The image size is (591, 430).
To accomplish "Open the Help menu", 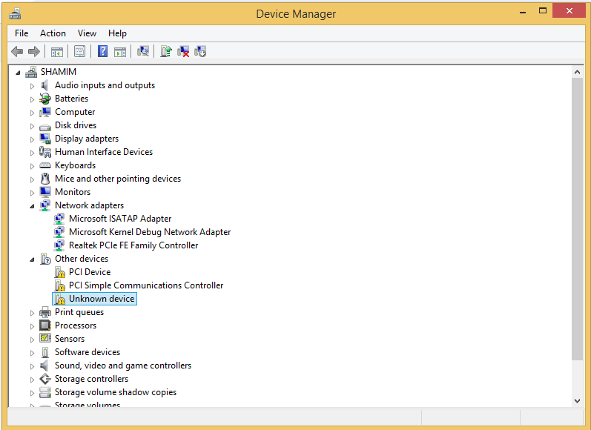I will click(x=117, y=33).
